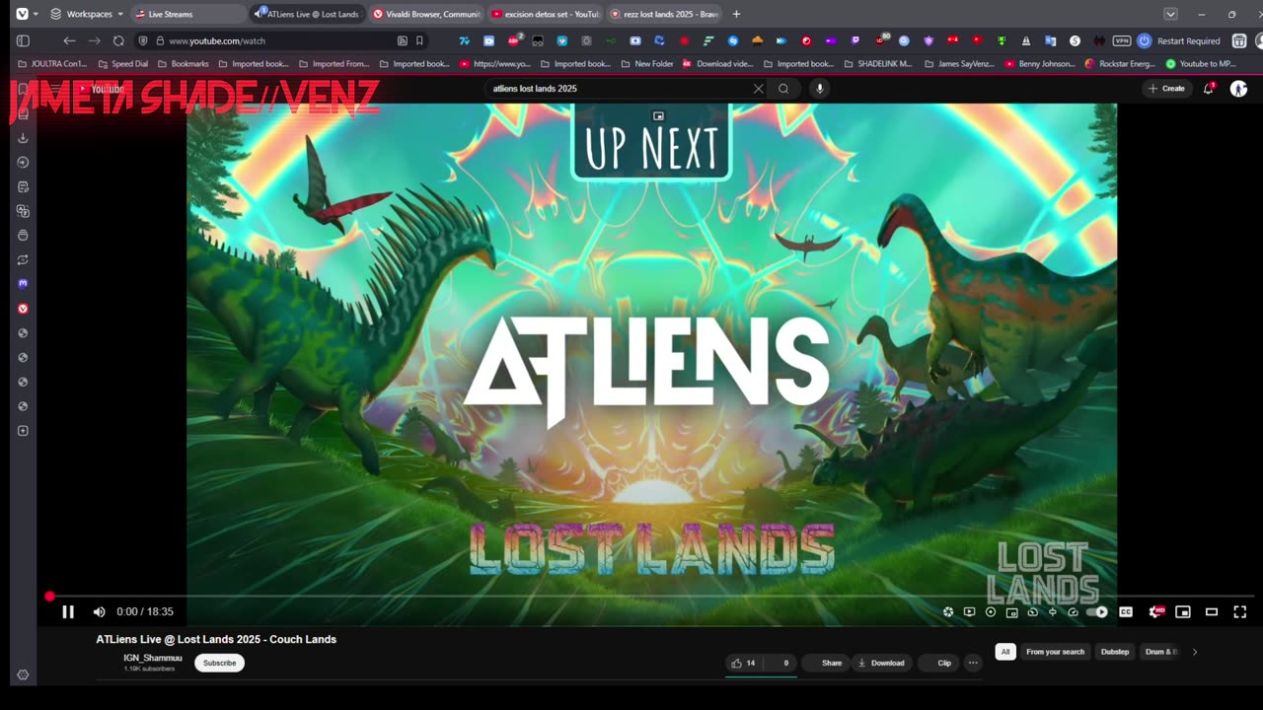
Task: Download the video
Action: [881, 663]
